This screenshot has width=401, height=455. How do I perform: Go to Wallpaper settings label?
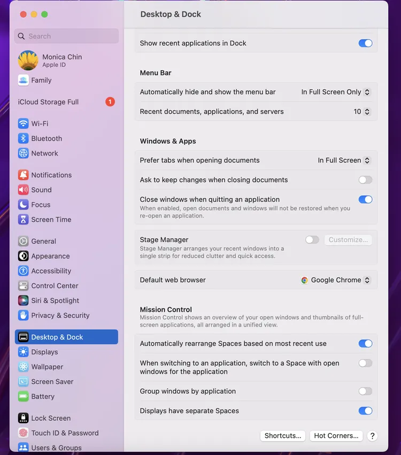47,367
